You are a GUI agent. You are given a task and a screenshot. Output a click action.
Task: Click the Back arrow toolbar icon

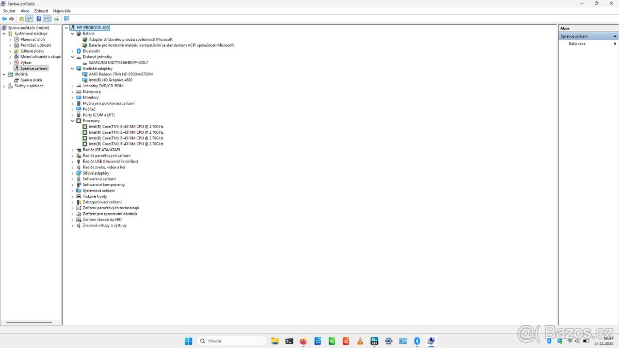coord(5,19)
